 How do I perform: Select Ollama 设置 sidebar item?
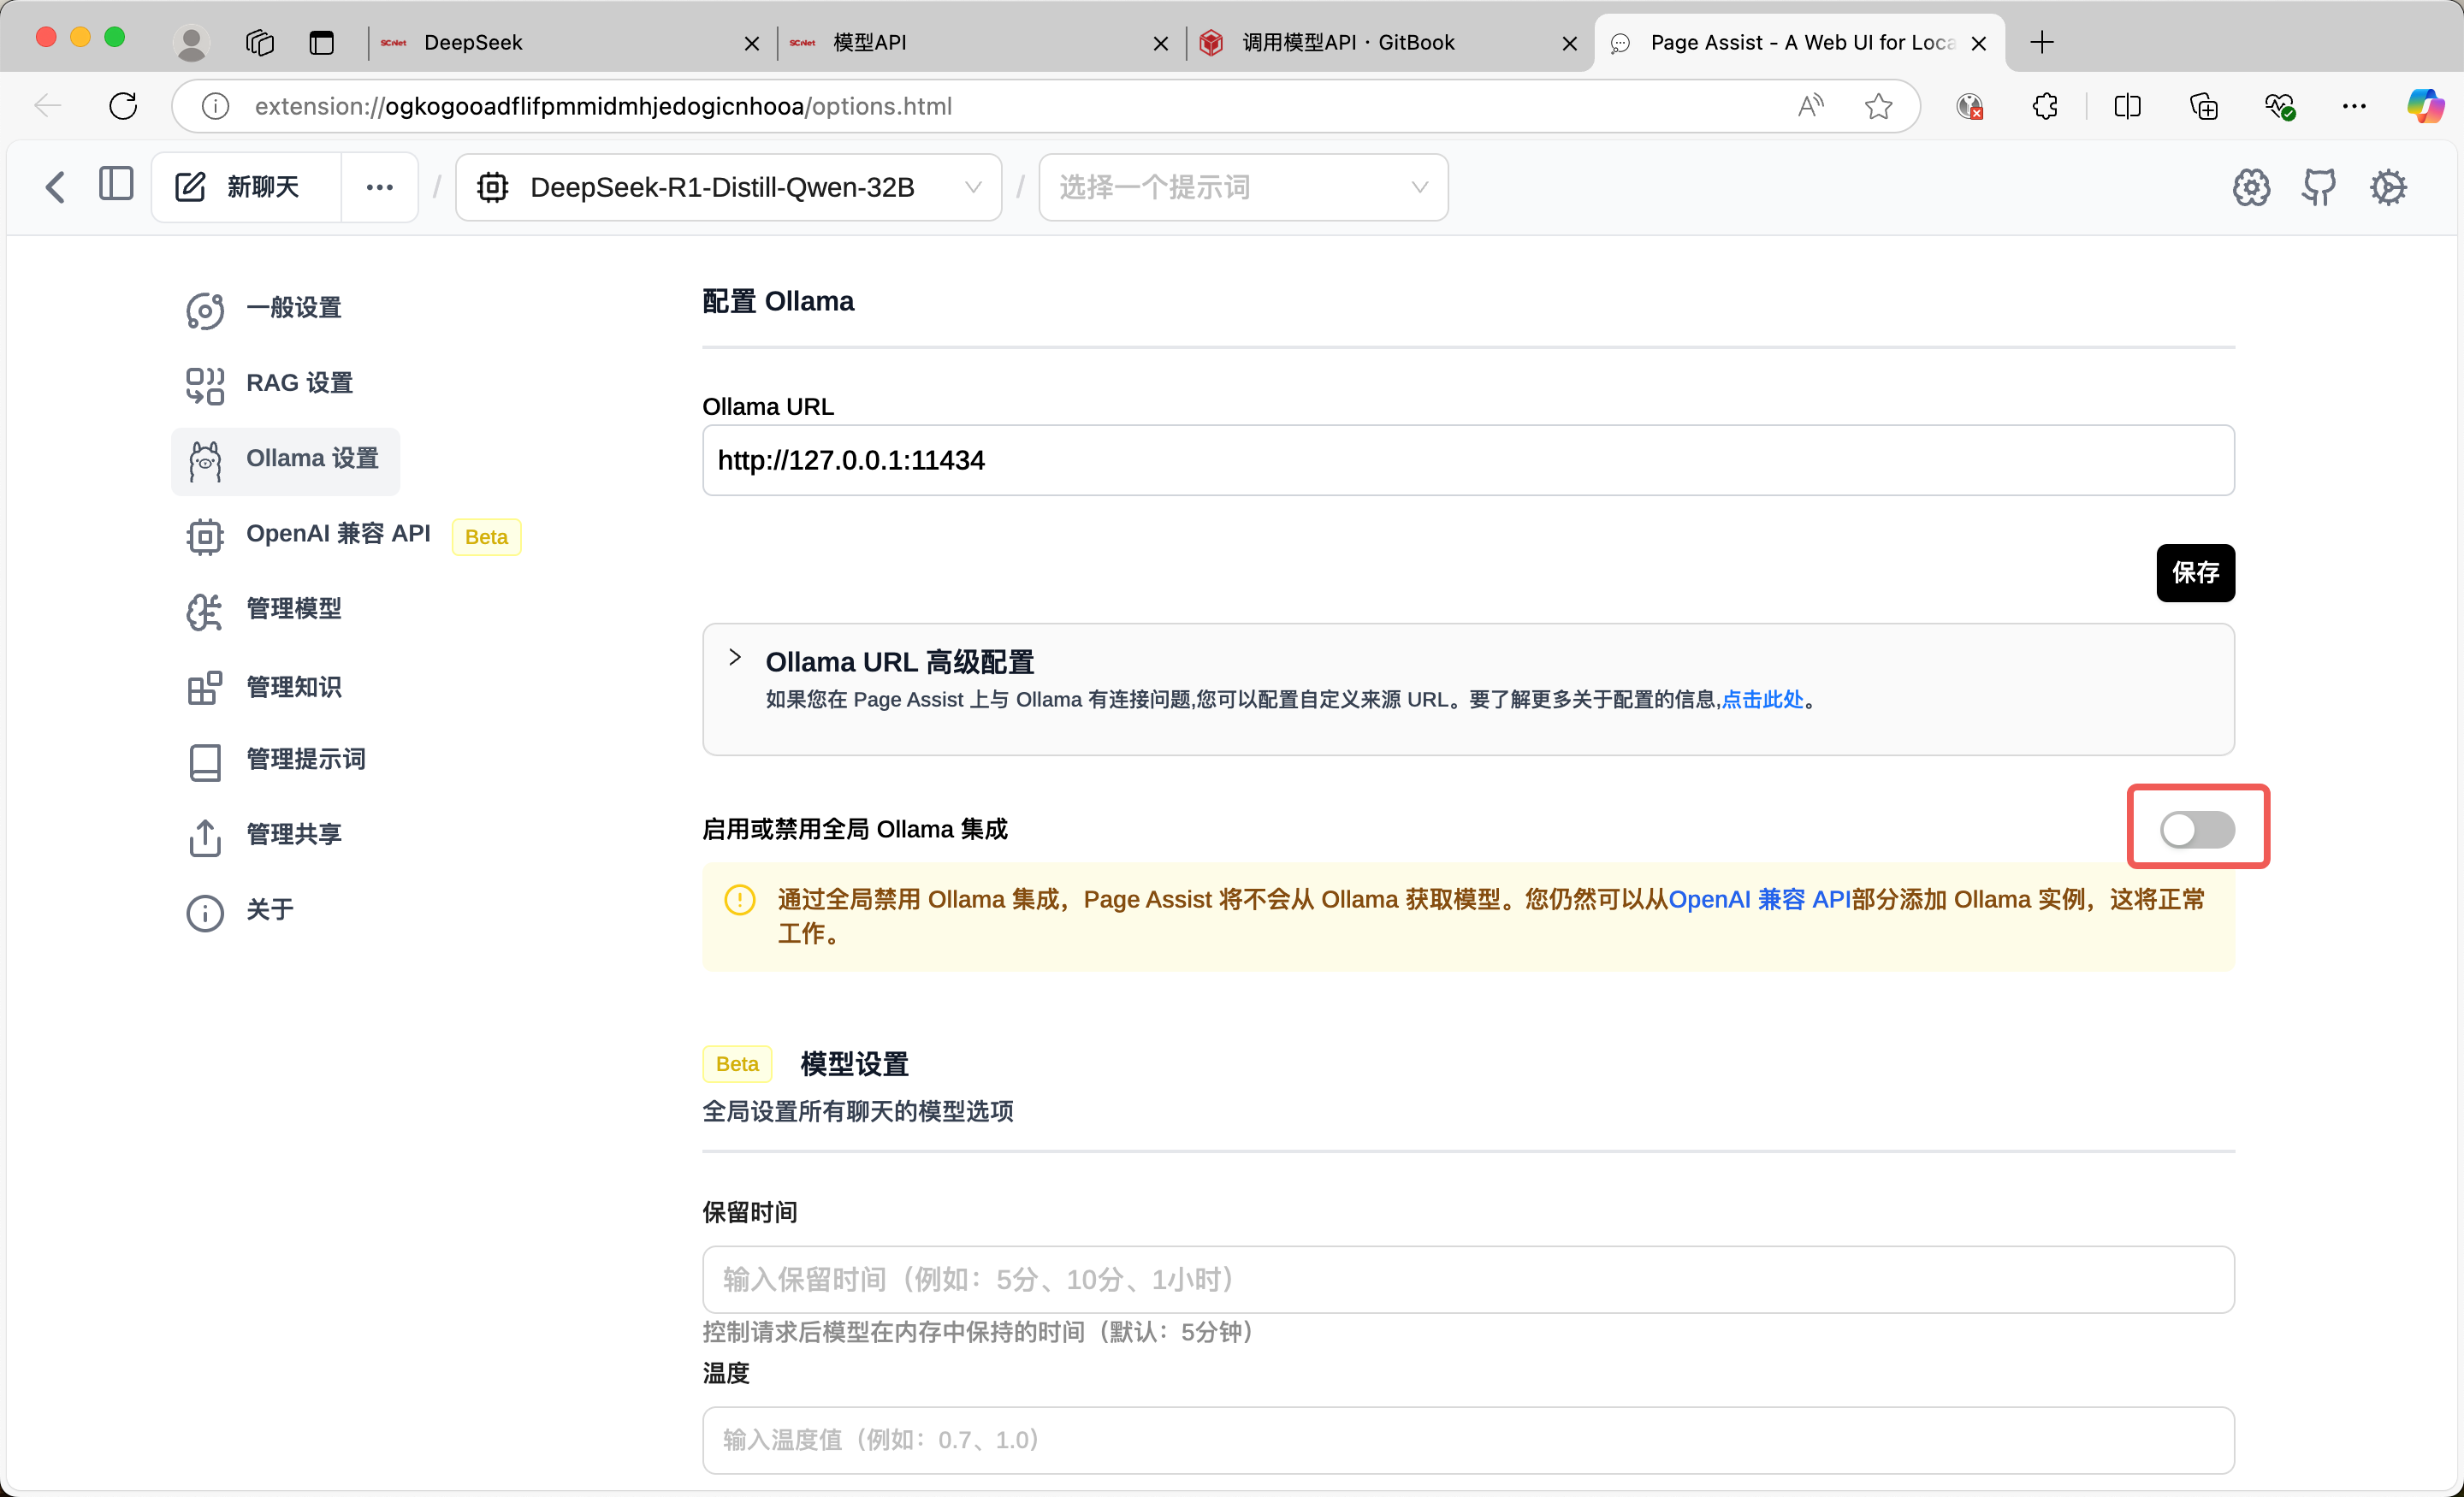285,460
